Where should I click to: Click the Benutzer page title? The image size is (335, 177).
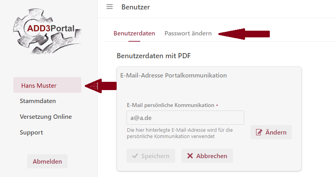135,7
